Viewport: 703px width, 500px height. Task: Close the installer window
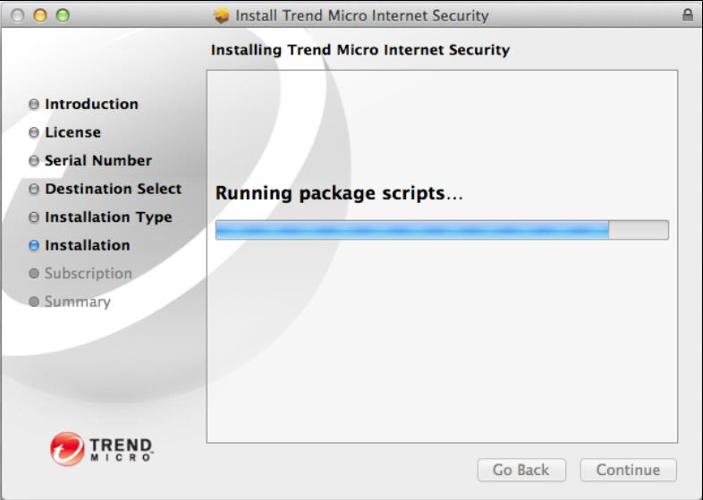click(18, 15)
